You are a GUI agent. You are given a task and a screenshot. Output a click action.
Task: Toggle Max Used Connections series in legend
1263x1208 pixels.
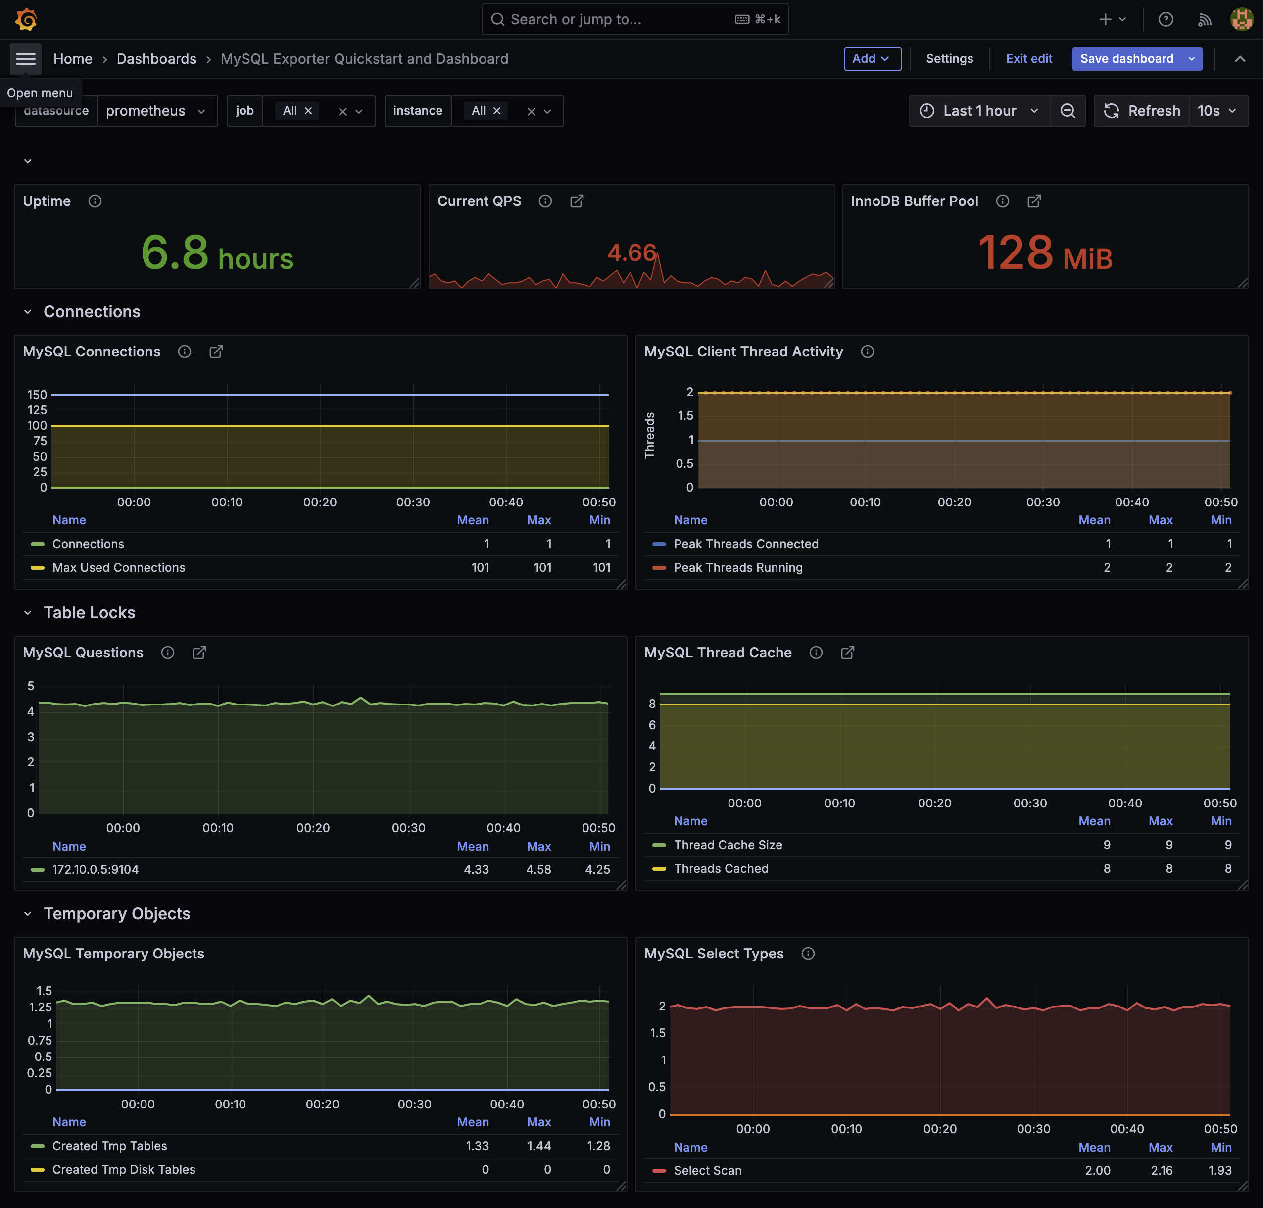point(118,568)
